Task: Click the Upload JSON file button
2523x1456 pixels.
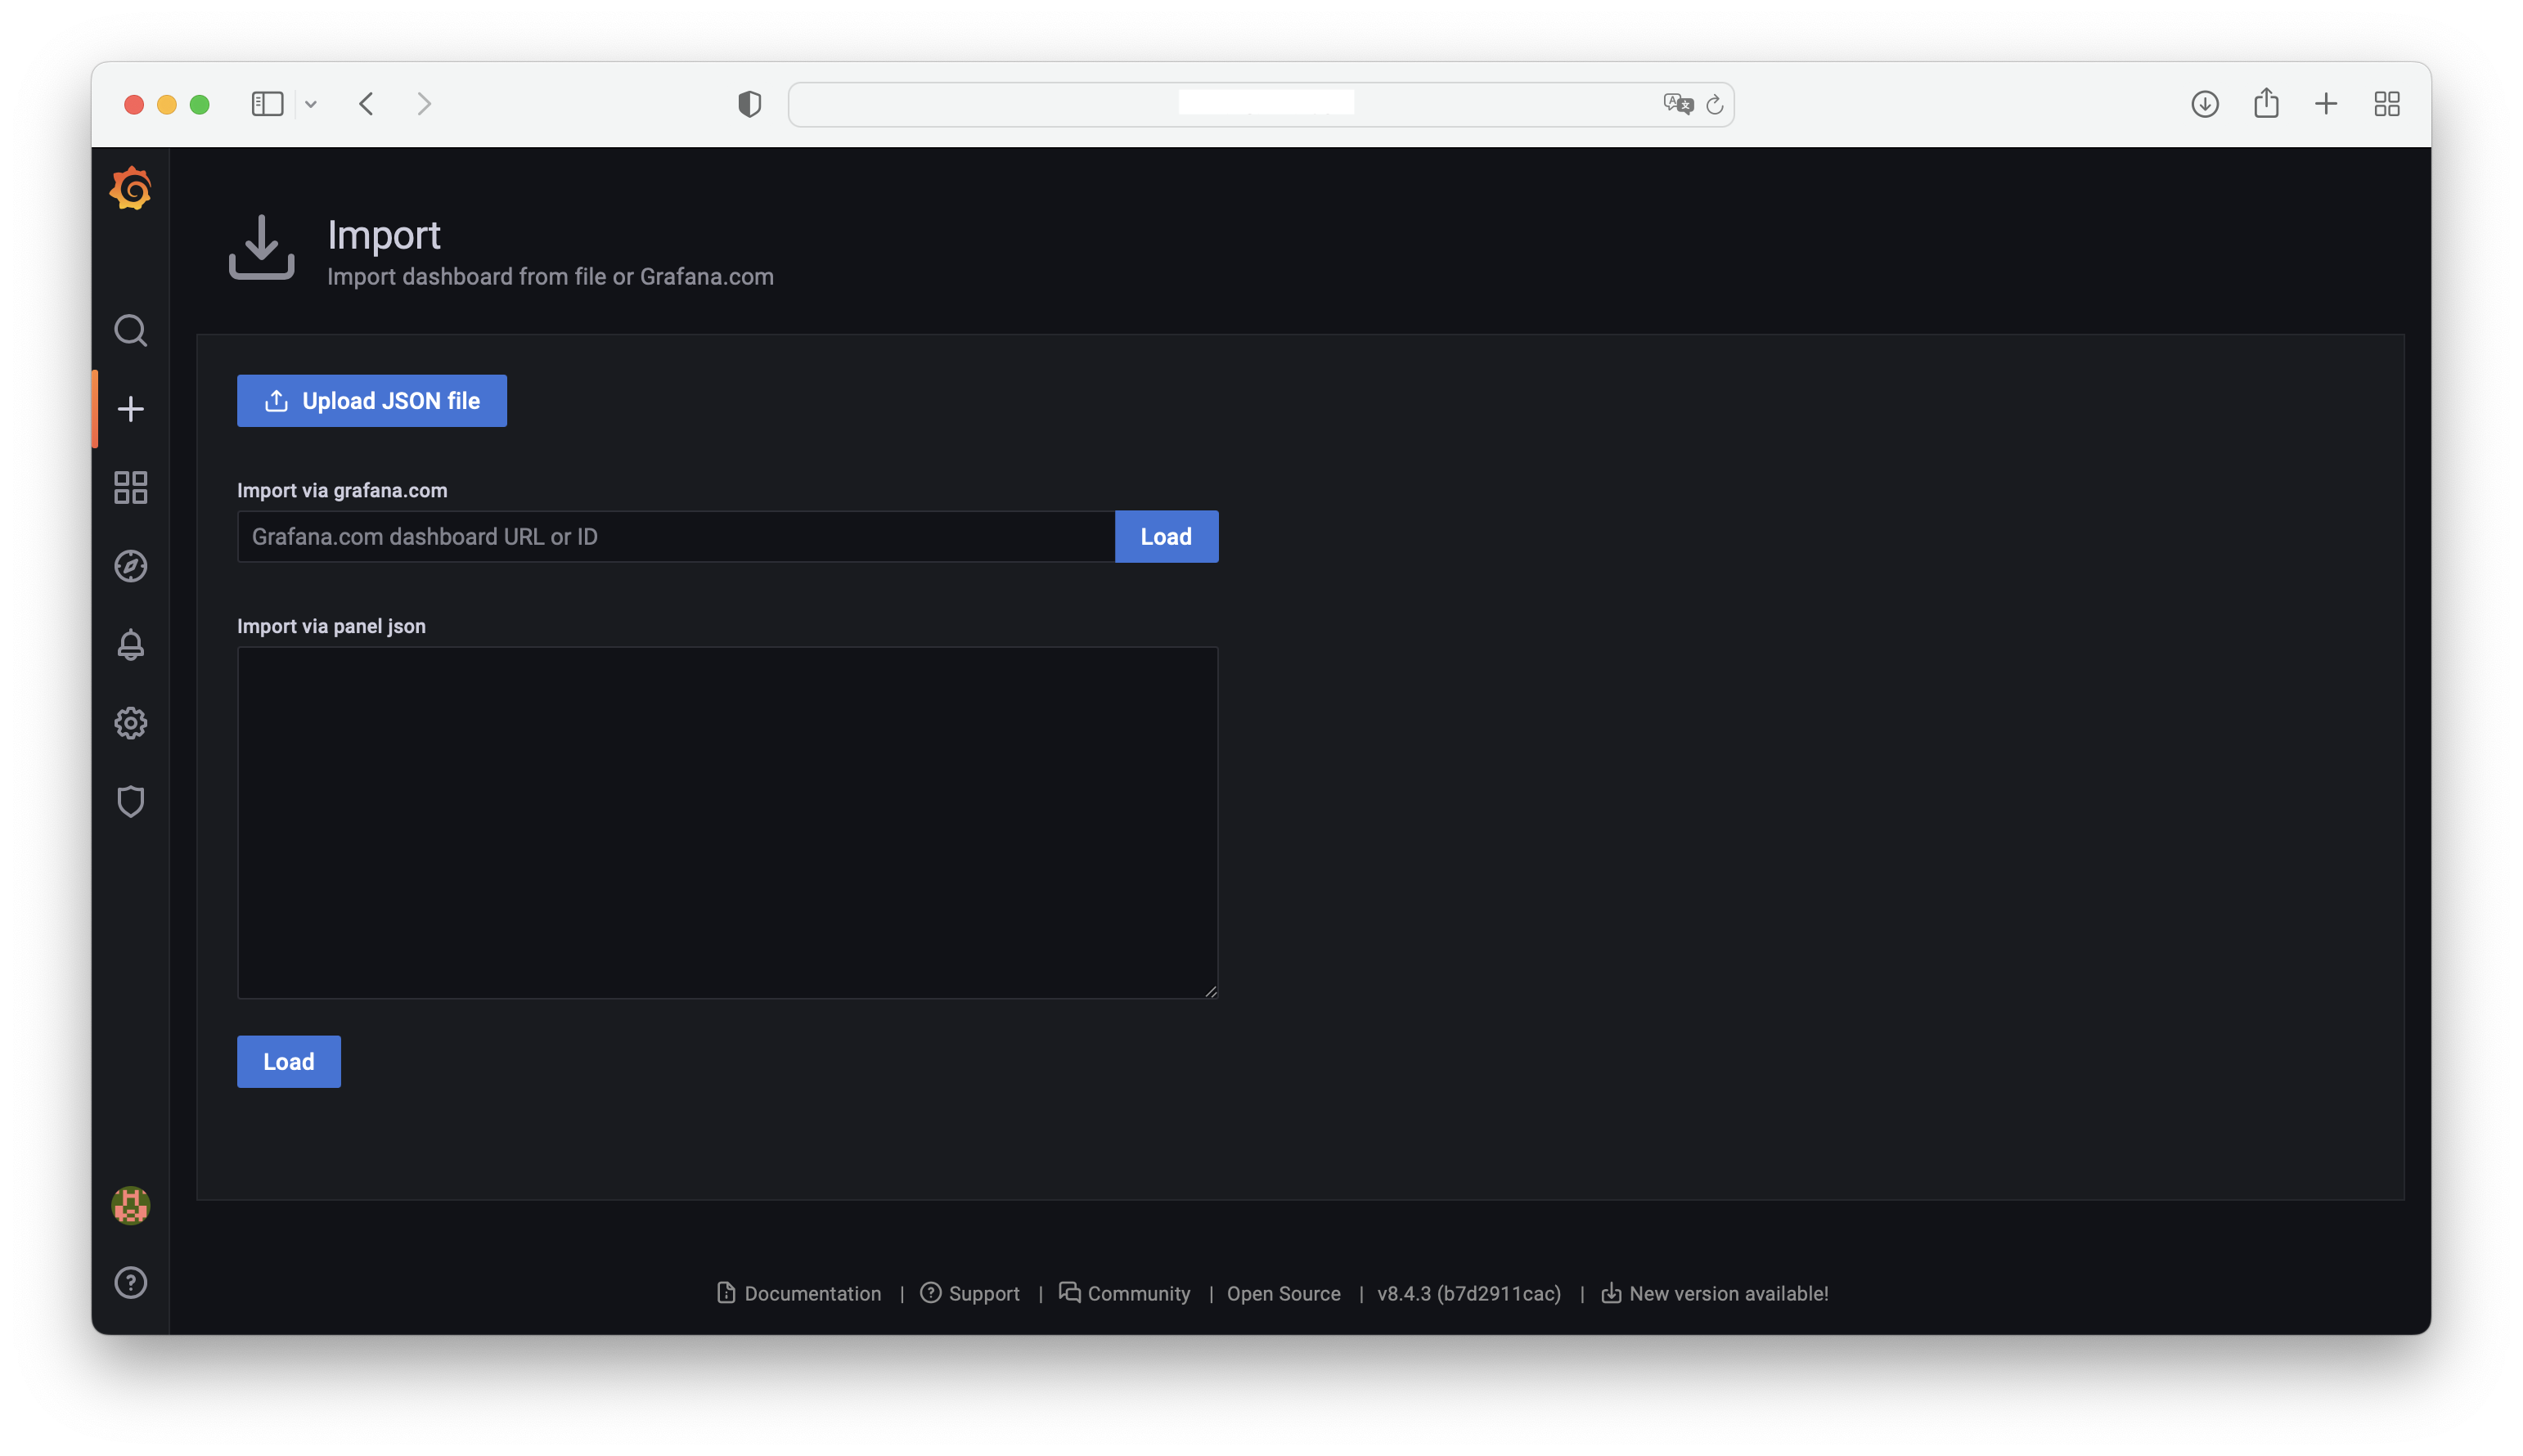Action: click(x=371, y=401)
